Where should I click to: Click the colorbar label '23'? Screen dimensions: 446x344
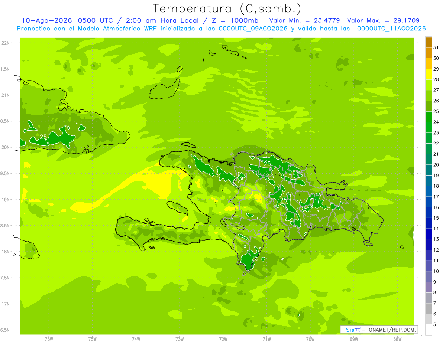pos(436,133)
